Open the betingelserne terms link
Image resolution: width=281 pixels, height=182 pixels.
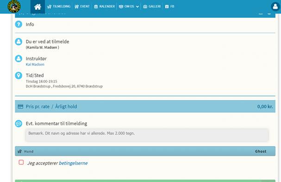point(73,163)
